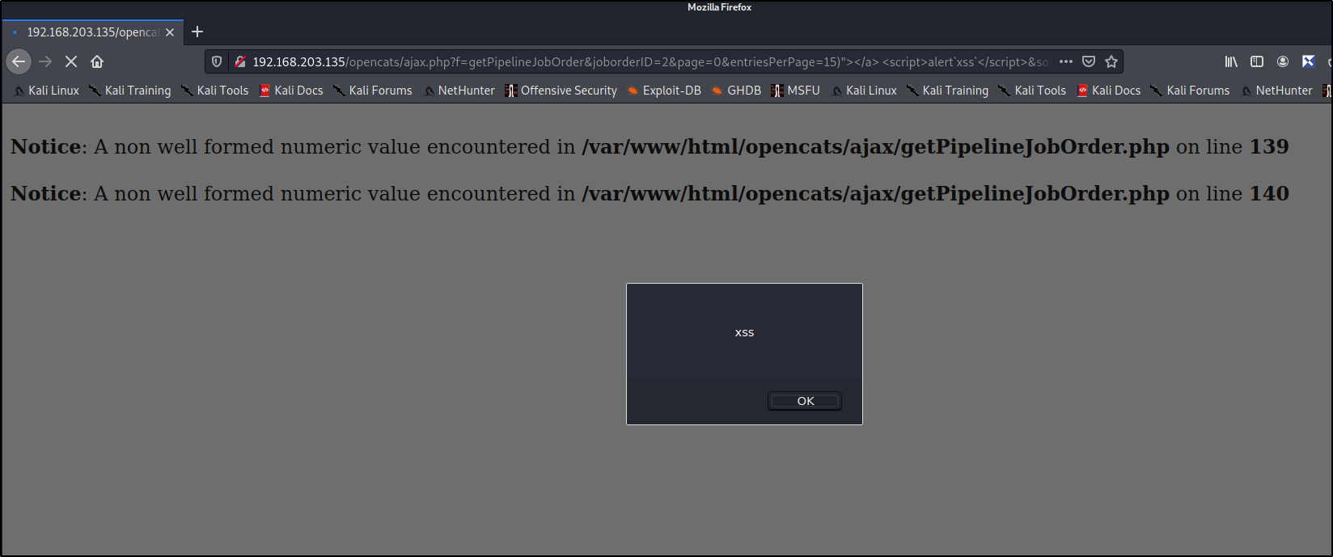
Task: Show sidebars using the sidebar icon
Action: pos(1257,61)
